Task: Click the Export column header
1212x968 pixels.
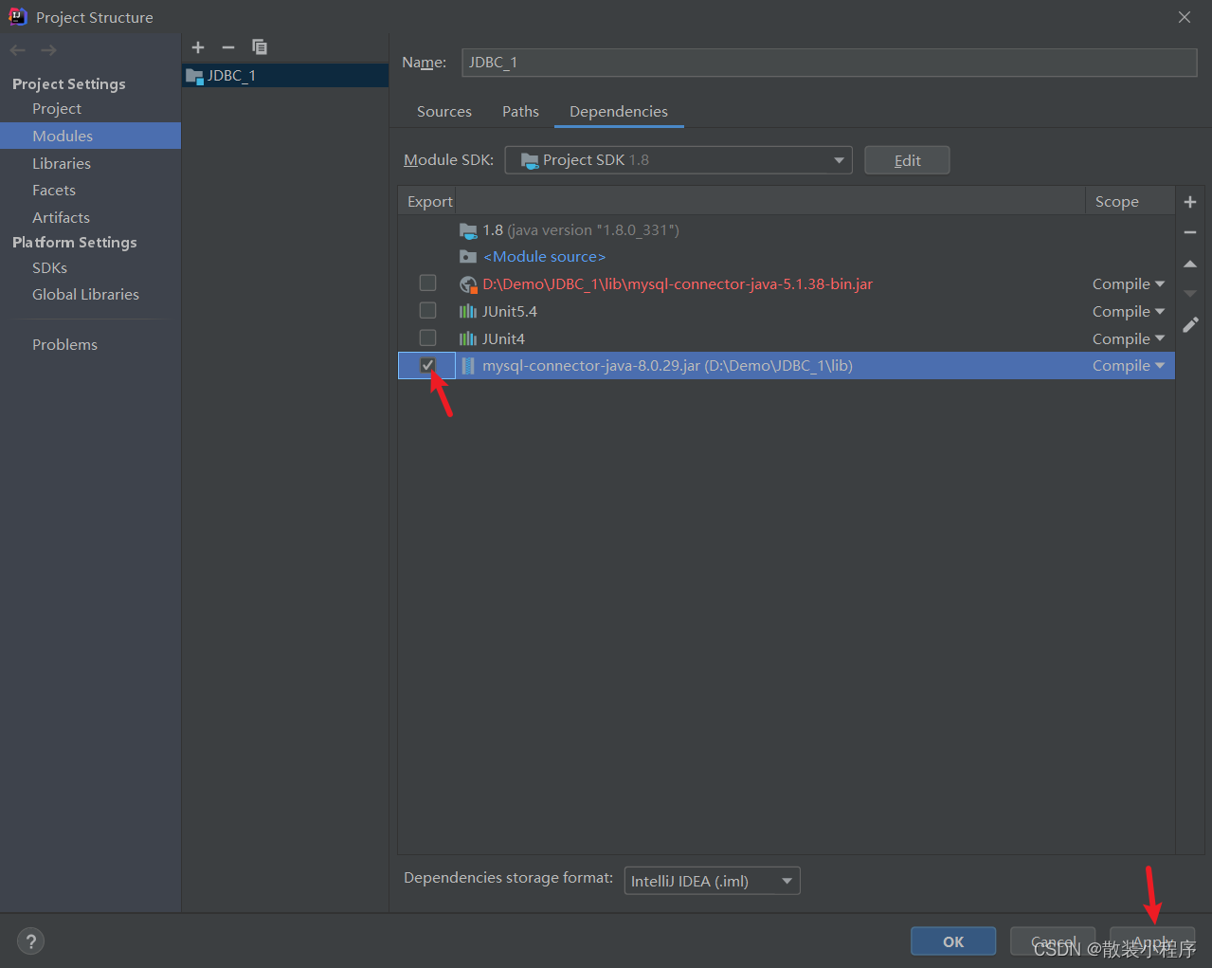Action: pos(429,201)
